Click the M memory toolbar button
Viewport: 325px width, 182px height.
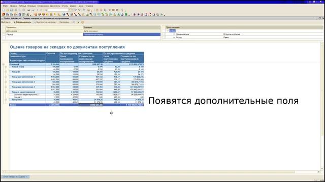click(110, 10)
